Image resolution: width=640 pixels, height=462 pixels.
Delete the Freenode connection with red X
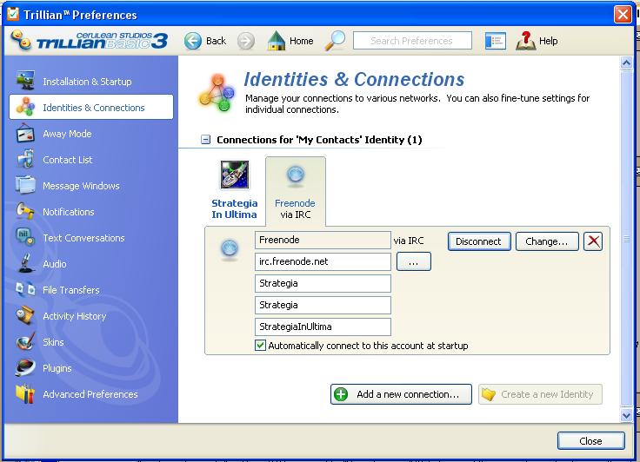[593, 241]
